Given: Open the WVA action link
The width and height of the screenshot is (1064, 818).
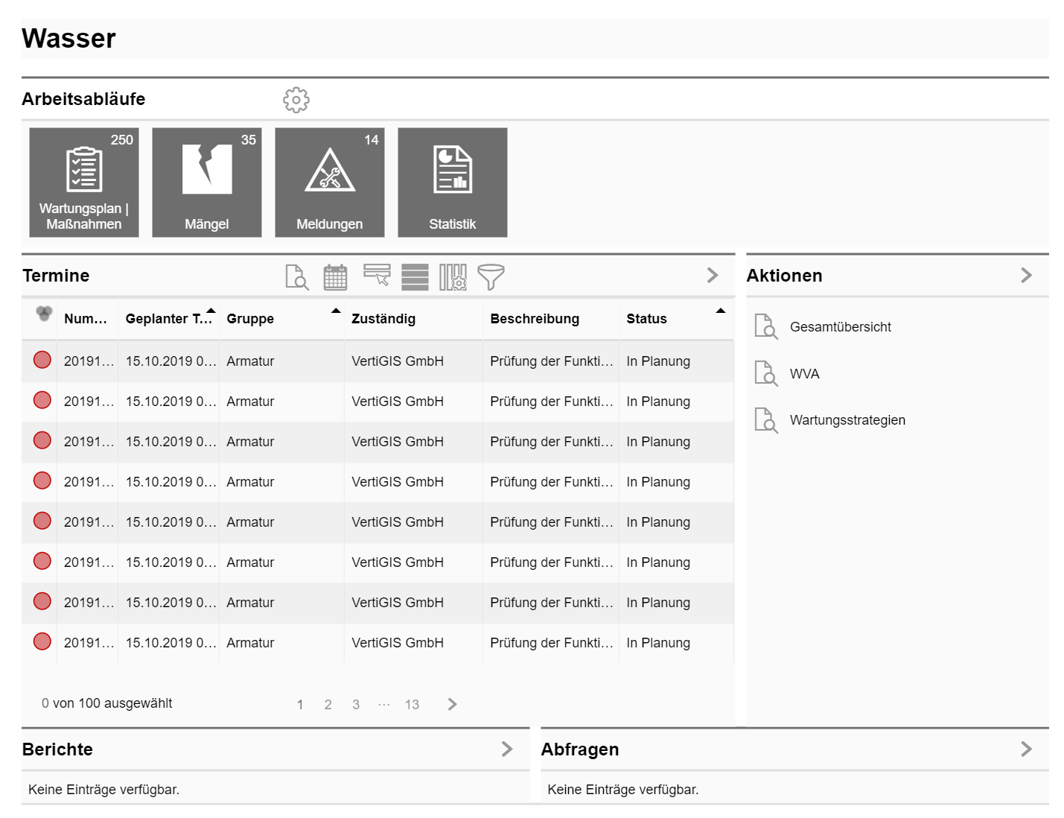Looking at the screenshot, I should coord(804,374).
